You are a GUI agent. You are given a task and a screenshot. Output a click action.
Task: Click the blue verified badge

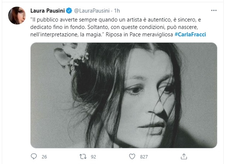tap(69, 11)
